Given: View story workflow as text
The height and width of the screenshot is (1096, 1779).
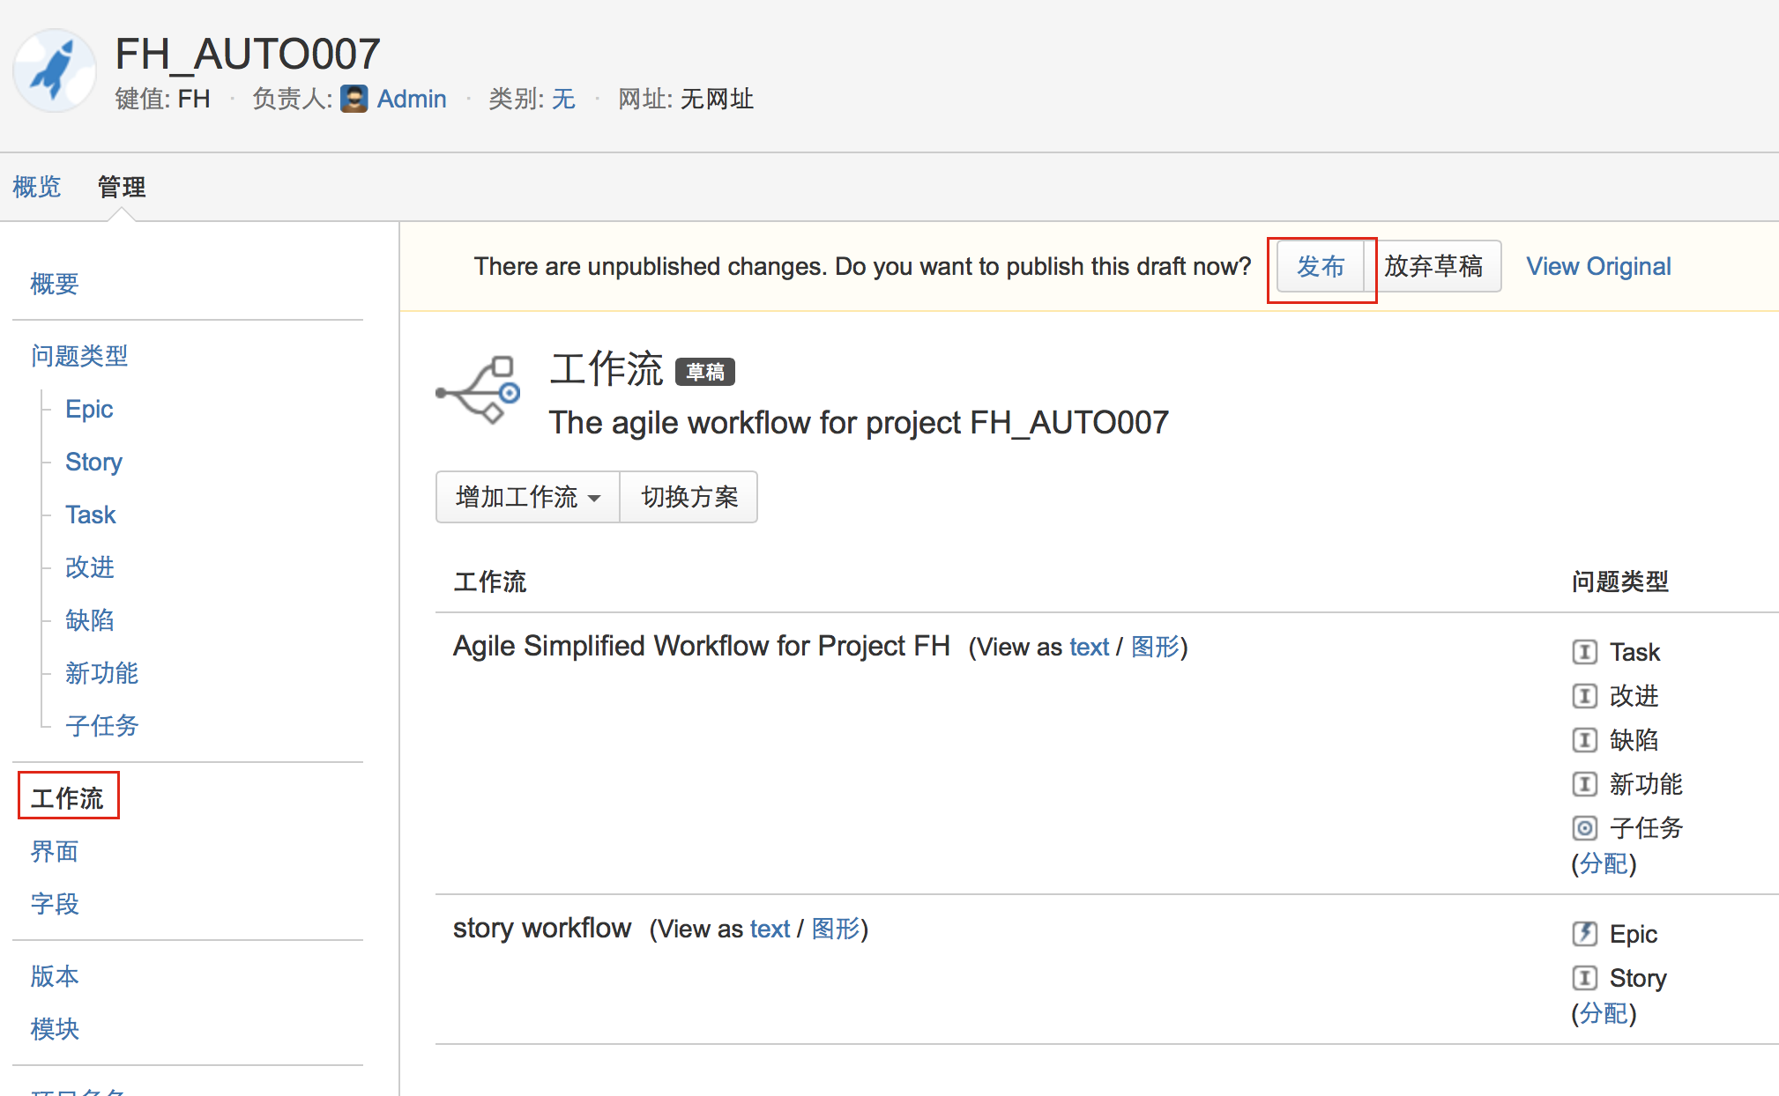Looking at the screenshot, I should click(x=770, y=929).
